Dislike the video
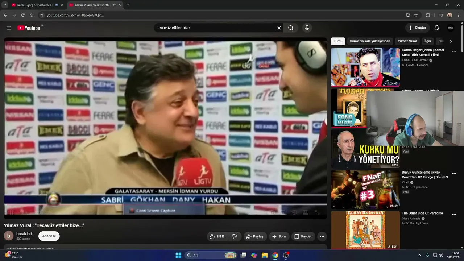 point(234,236)
